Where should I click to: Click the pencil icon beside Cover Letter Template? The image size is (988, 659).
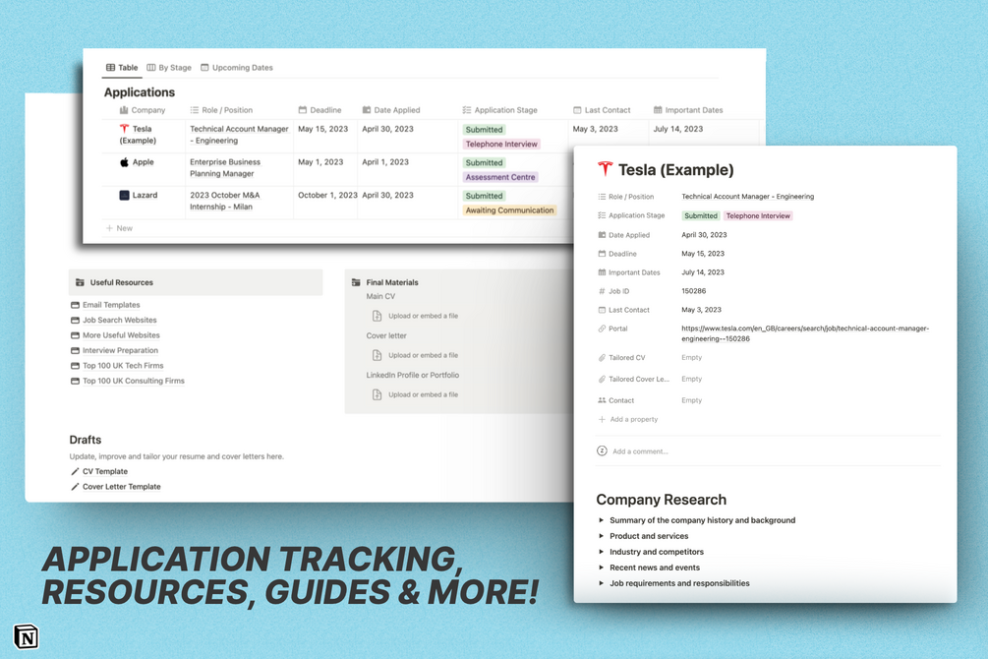pyautogui.click(x=75, y=486)
